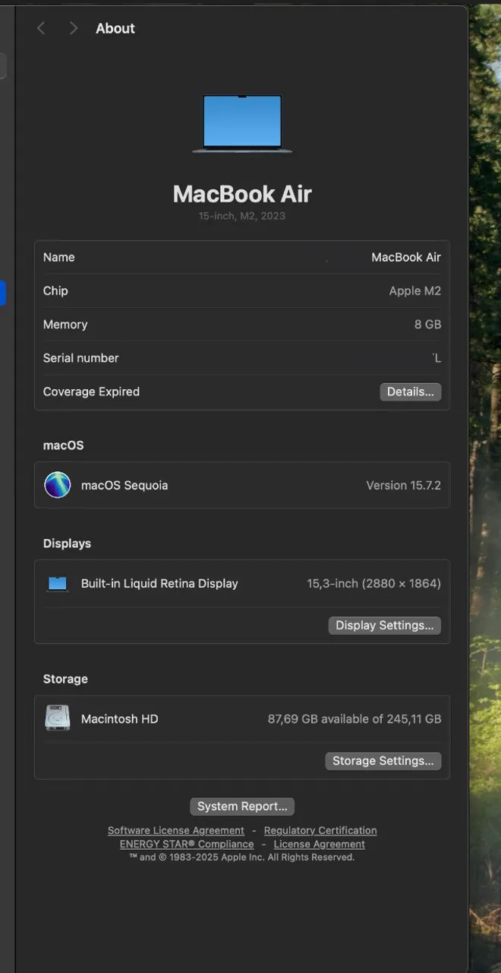Click the Macintosh HD label
The image size is (501, 973).
click(120, 719)
